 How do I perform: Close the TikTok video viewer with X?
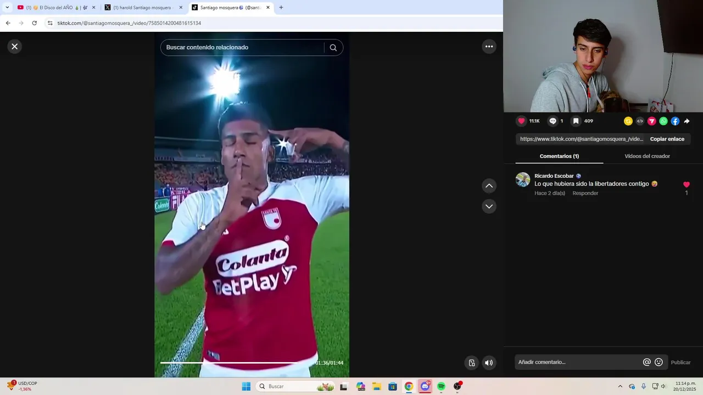(15, 47)
